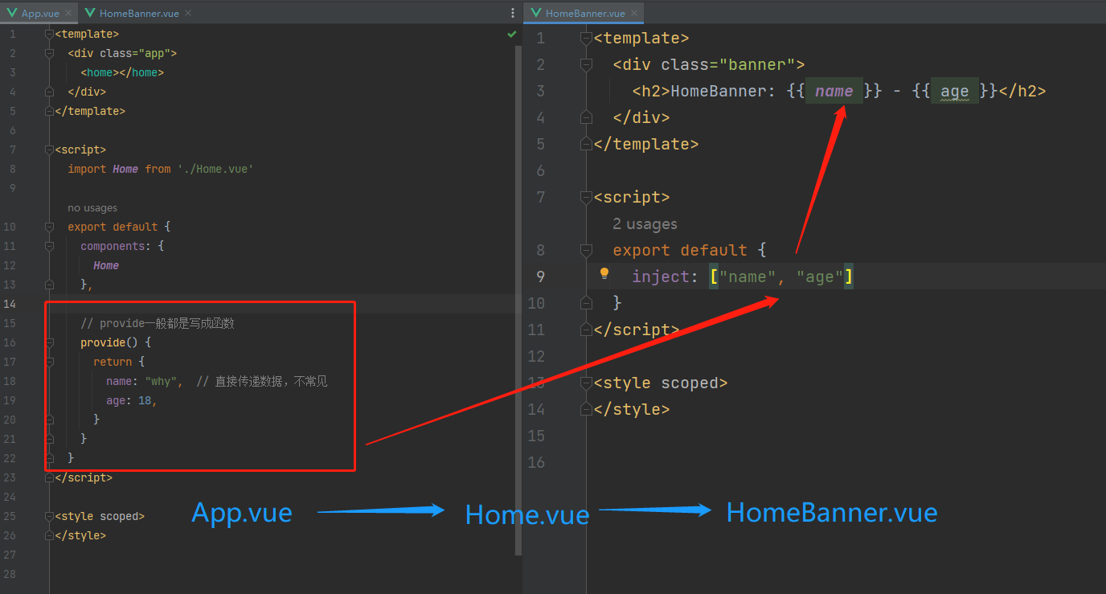The image size is (1106, 594).
Task: Click the "why" string value
Action: 161,381
